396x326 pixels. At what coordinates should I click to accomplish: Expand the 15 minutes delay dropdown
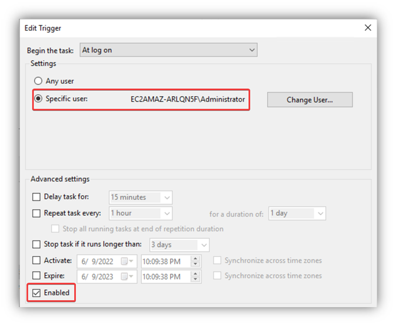click(x=167, y=197)
